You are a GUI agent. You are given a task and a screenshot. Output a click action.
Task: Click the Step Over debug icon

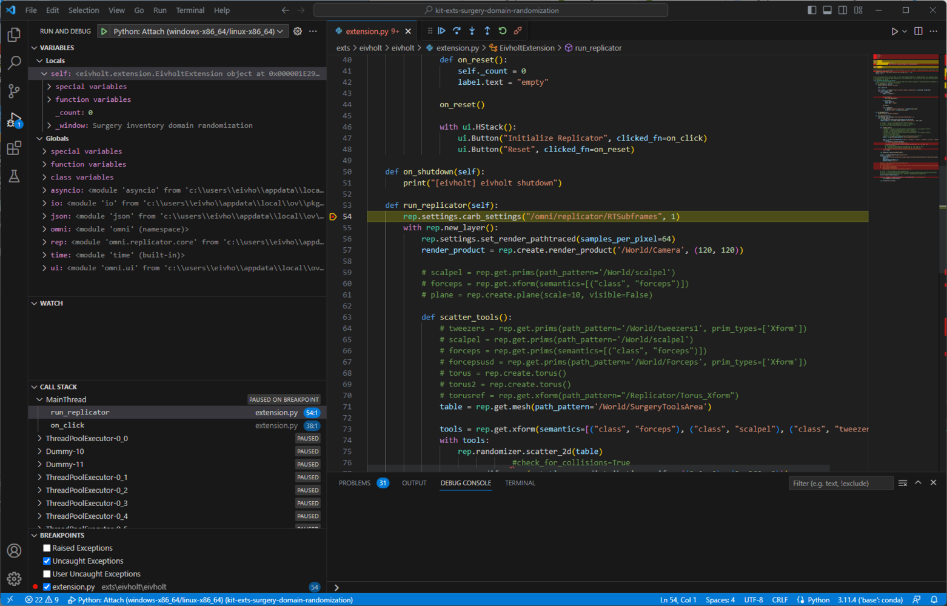point(457,31)
